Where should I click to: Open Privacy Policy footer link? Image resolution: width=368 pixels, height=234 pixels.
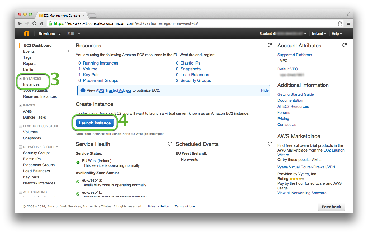tap(158, 206)
